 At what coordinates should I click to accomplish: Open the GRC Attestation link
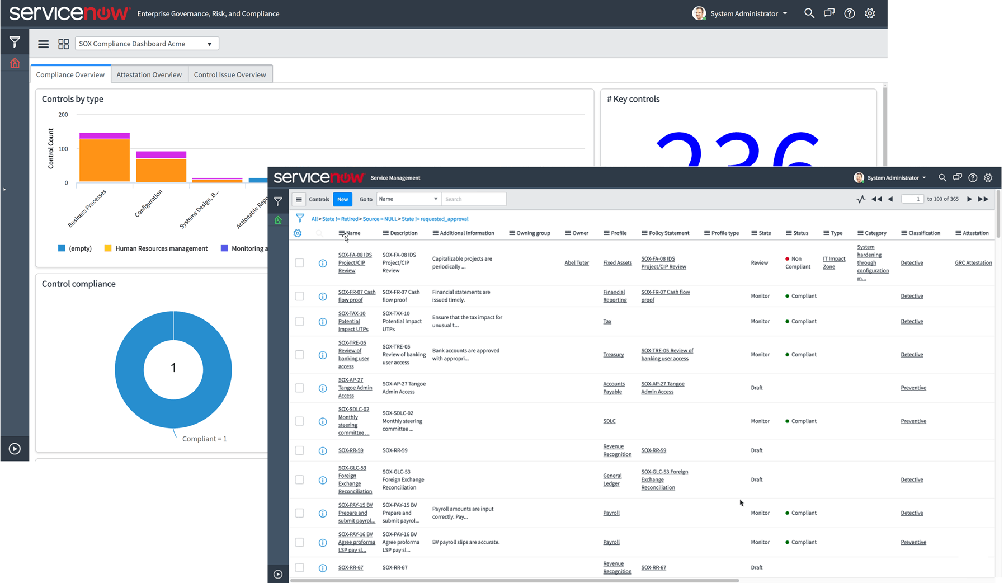click(973, 263)
